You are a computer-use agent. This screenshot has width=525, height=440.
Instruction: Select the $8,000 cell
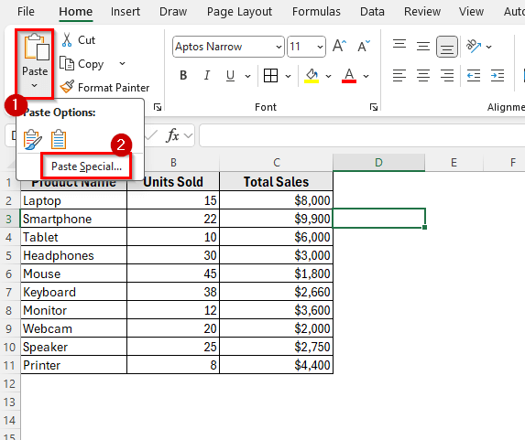click(x=276, y=200)
